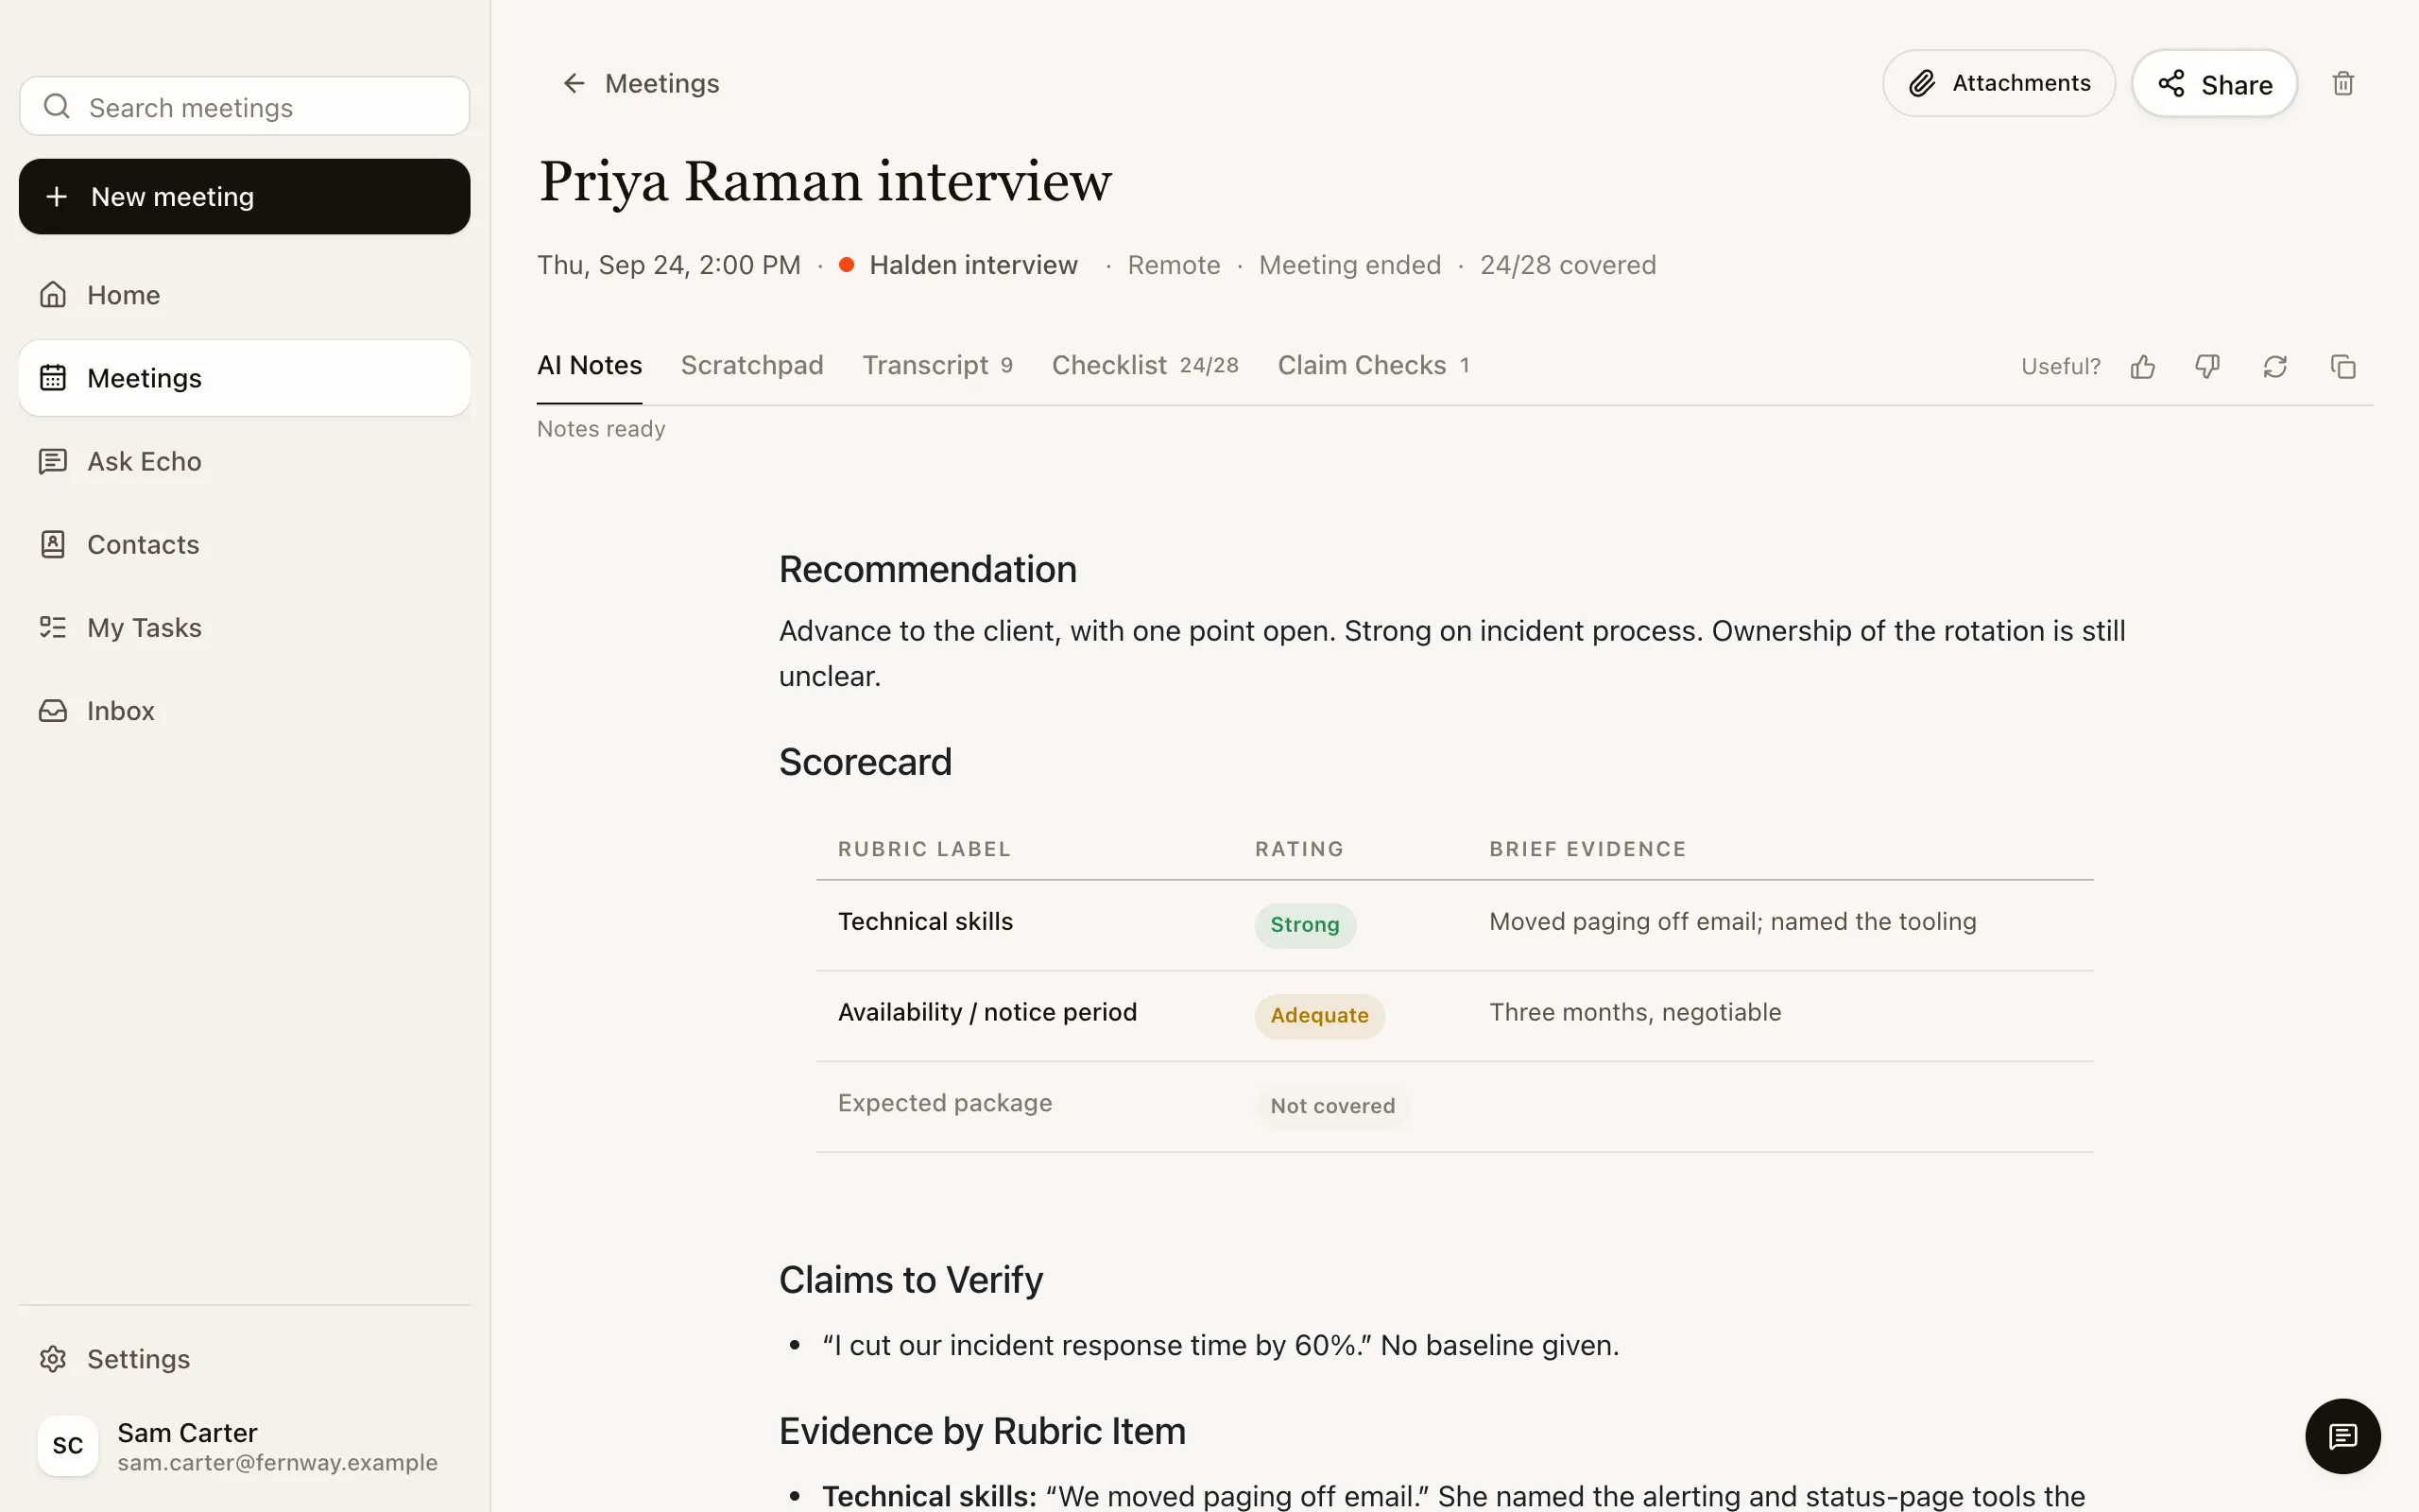Image resolution: width=2419 pixels, height=1512 pixels.
Task: Click the Adequate rating badge
Action: coord(1319,1016)
